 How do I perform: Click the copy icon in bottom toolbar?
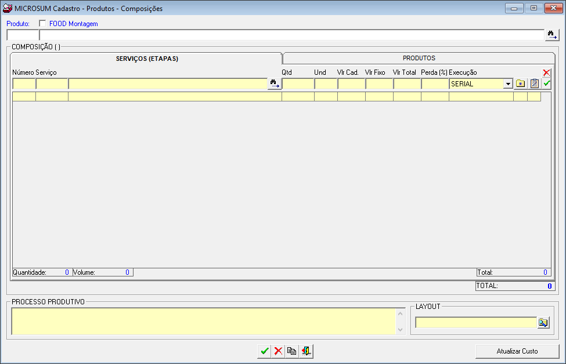[291, 351]
